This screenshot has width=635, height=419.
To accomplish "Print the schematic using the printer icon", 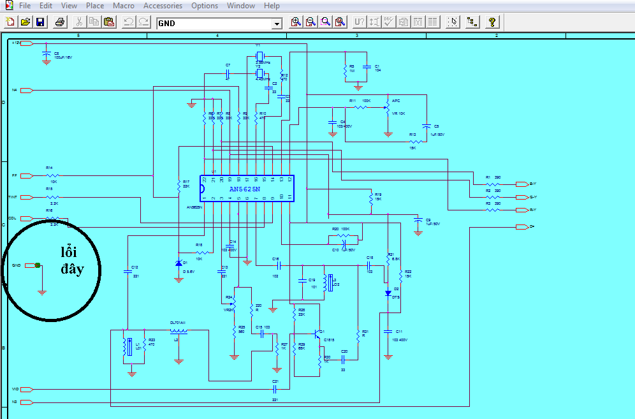I will click(x=60, y=22).
